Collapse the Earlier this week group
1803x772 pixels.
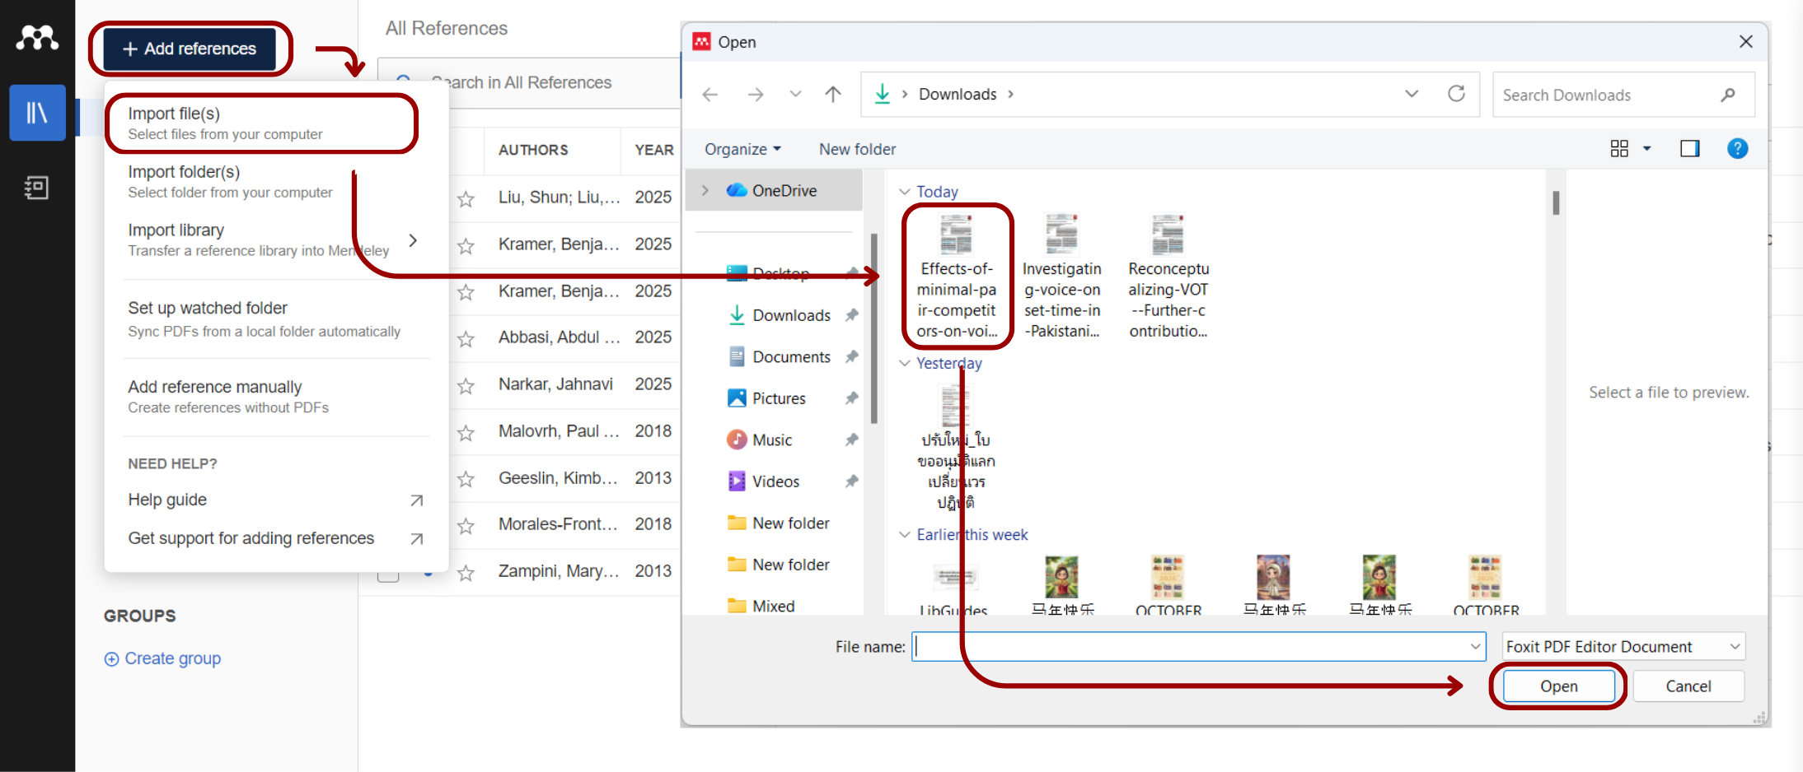(904, 534)
